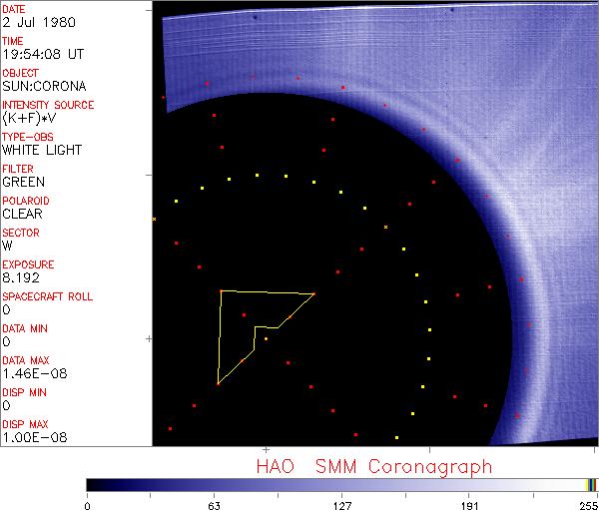599x511 pixels.
Task: Click the HAO SMM Coronagraph title
Action: 373,466
